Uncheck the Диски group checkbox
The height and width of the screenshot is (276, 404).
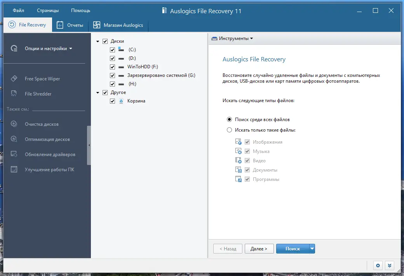[105, 41]
